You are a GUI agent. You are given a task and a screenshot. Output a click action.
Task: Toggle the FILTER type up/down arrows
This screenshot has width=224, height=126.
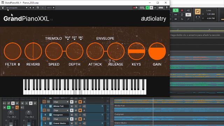[19, 64]
